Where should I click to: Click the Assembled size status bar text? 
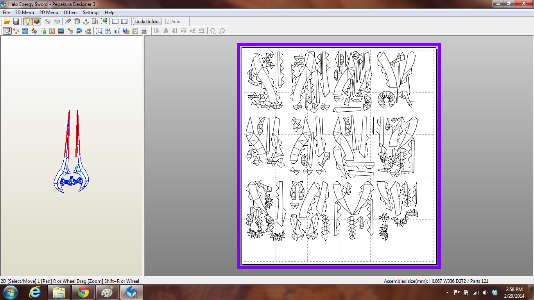436,281
